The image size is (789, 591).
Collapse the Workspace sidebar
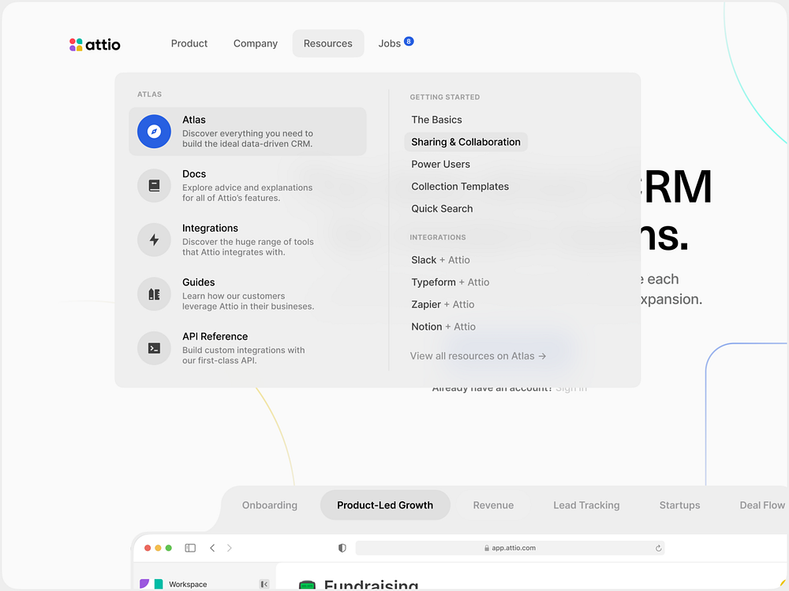click(264, 584)
